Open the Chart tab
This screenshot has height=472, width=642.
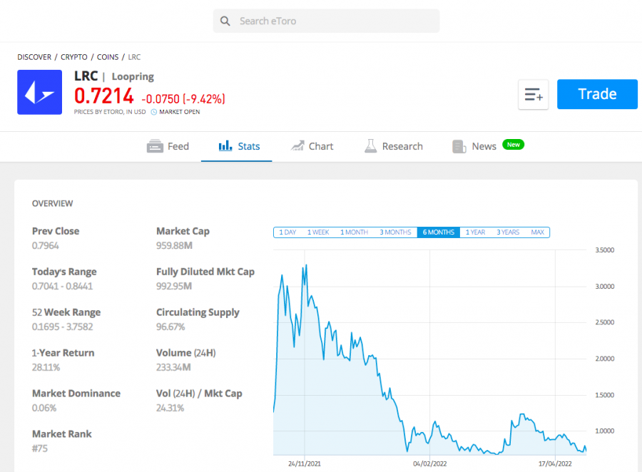coord(312,146)
